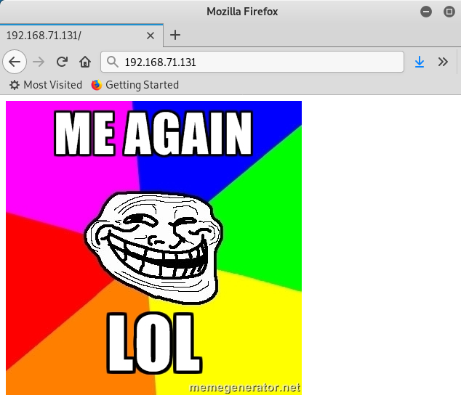Select the 192.168.71.131/ tab
Image resolution: width=461 pixels, height=416 pixels.
[x=81, y=36]
